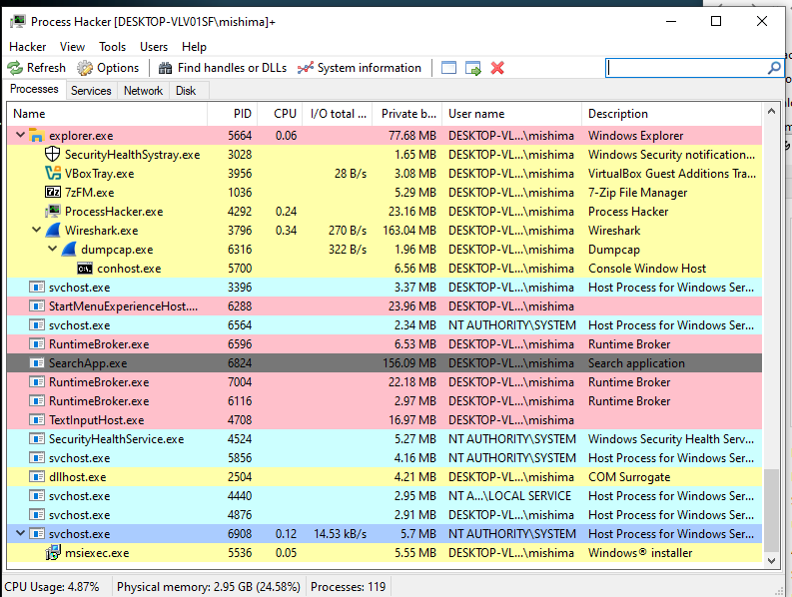
Task: Sort by the Description column header
Action: 672,114
